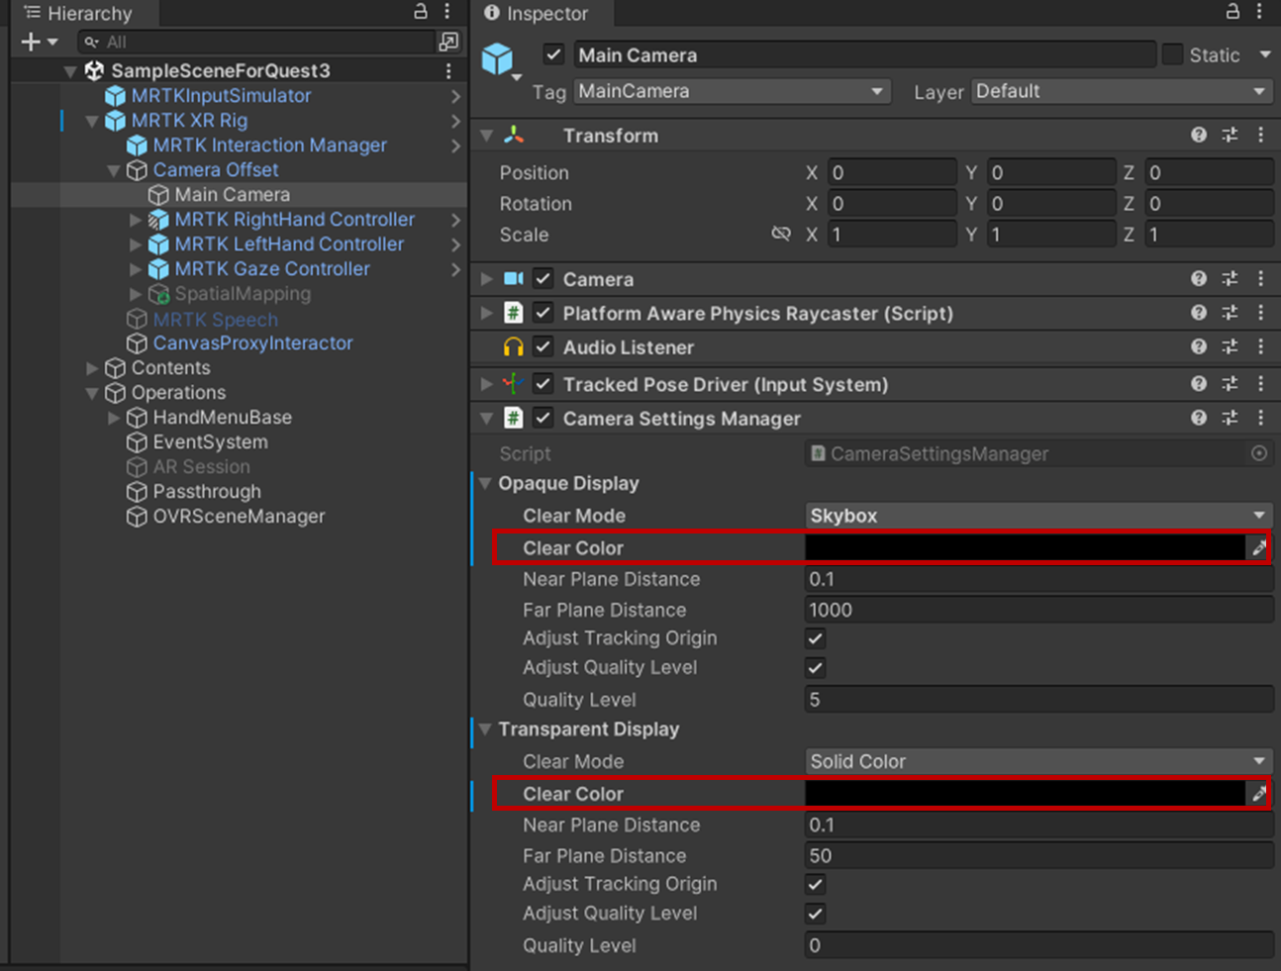Pick color with Opaque Clear Color eyedropper
Image resolution: width=1281 pixels, height=971 pixels.
(1258, 547)
